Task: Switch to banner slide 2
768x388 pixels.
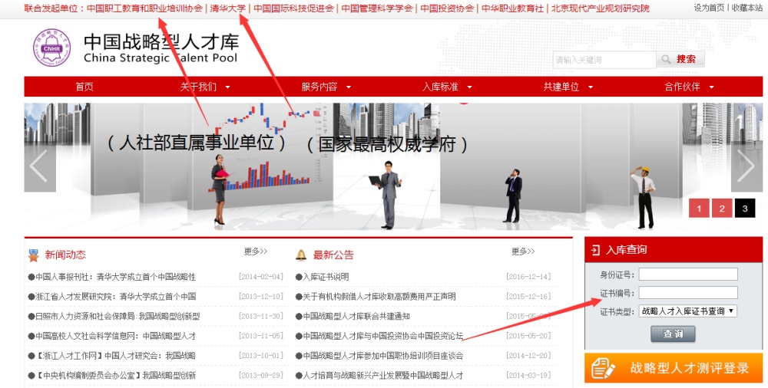Action: pyautogui.click(x=722, y=208)
